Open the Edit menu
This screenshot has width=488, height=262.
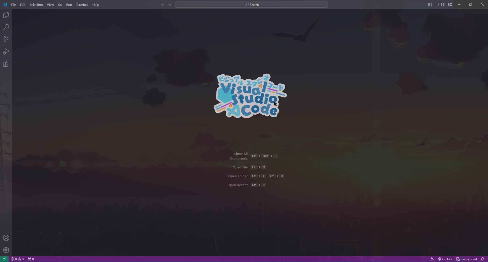click(23, 5)
